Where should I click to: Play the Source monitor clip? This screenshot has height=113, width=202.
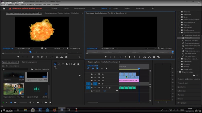tap(42, 57)
